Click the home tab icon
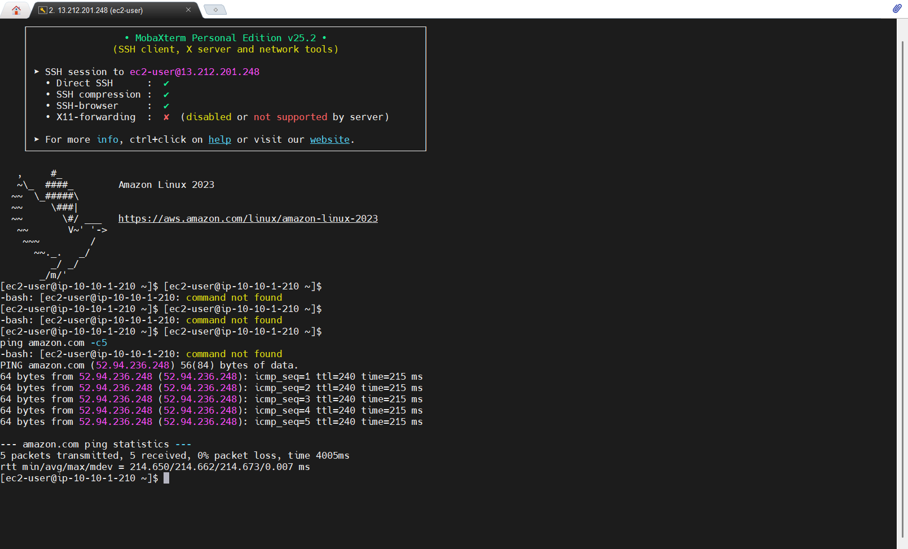Viewport: 908px width, 549px height. [x=15, y=9]
